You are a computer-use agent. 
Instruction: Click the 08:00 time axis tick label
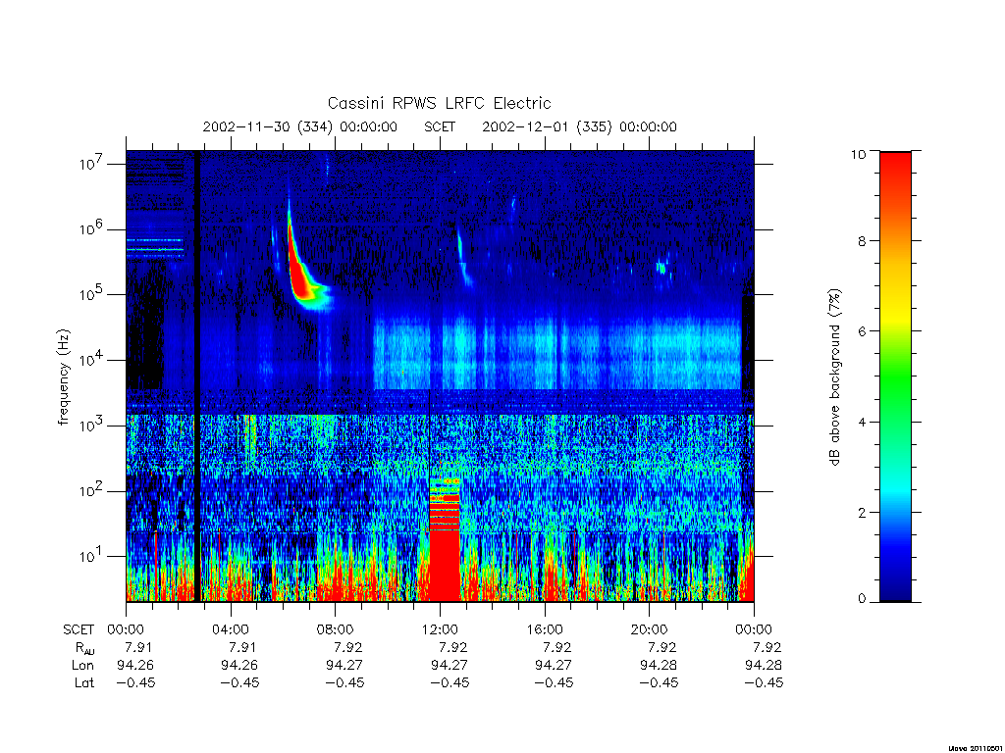335,629
